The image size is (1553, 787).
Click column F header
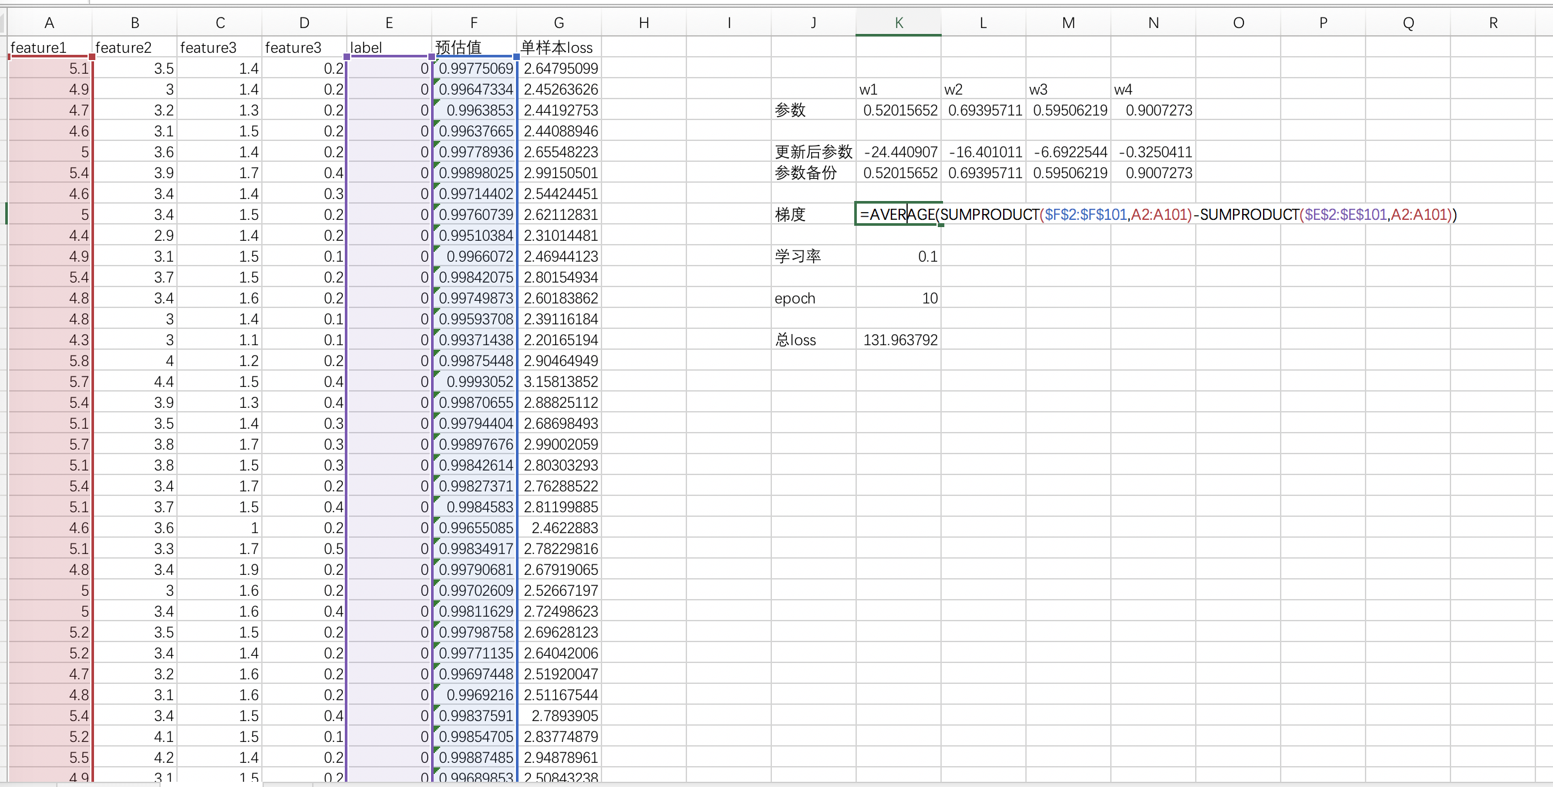click(x=474, y=23)
